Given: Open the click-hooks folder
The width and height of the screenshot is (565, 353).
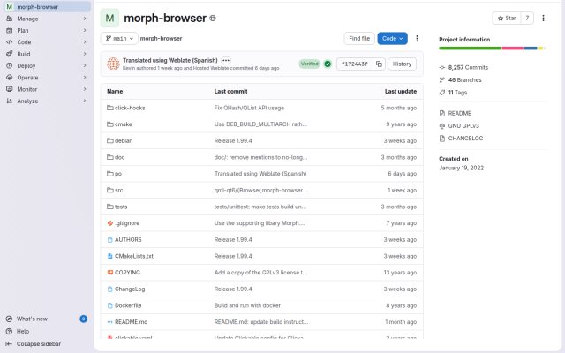Looking at the screenshot, I should (130, 108).
